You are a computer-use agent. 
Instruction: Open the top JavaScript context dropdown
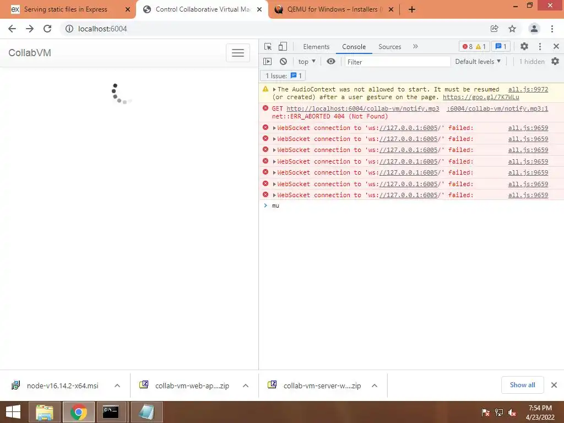tap(307, 62)
